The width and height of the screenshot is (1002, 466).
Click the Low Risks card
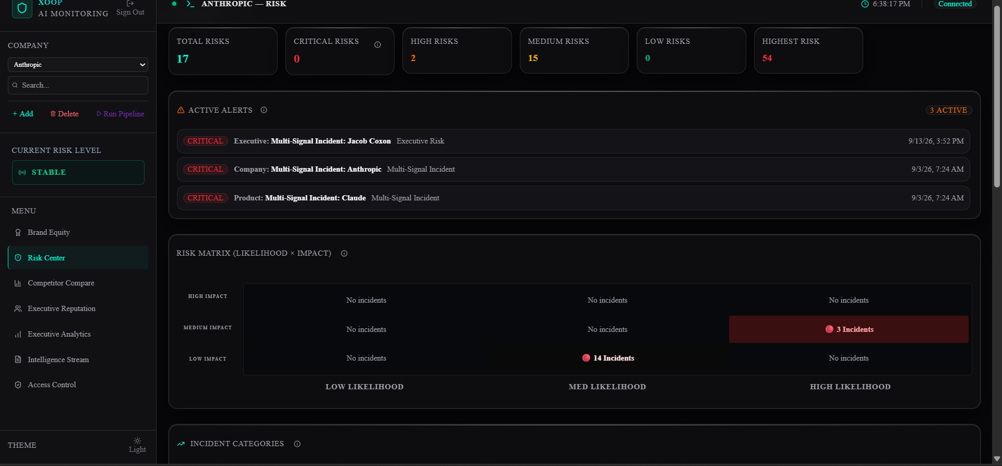point(691,51)
